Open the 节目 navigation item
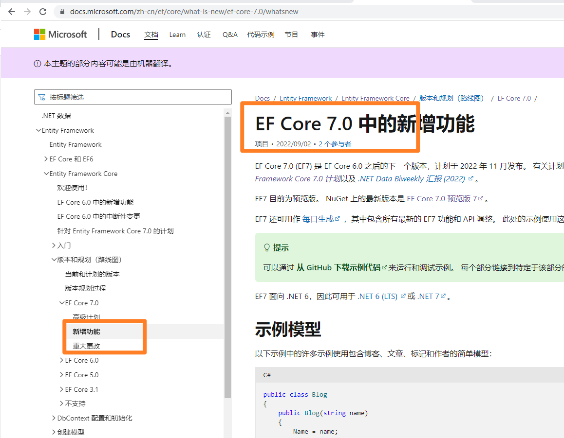Screen dimensions: 564x438 point(291,35)
